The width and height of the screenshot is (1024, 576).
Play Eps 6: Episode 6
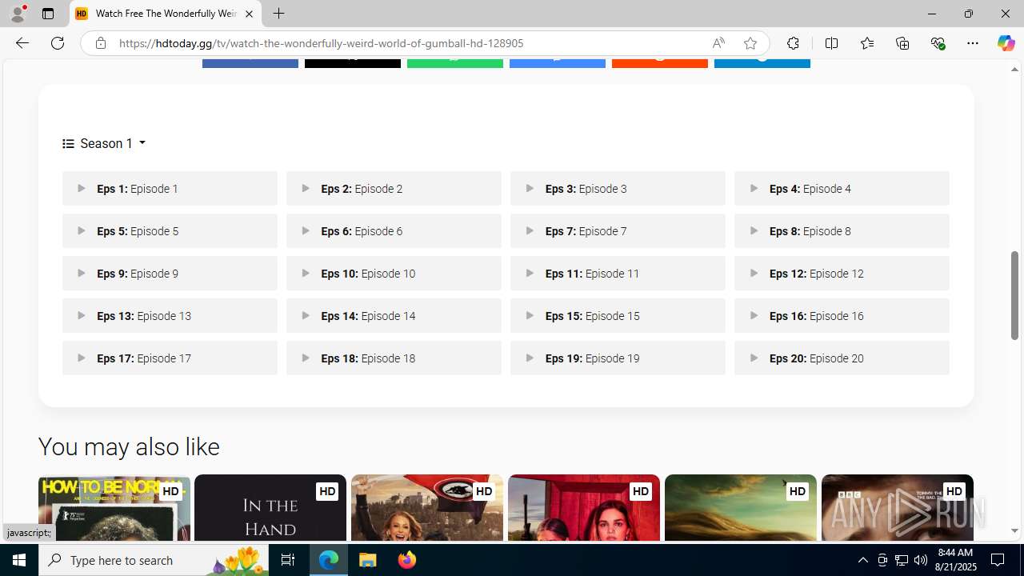394,231
